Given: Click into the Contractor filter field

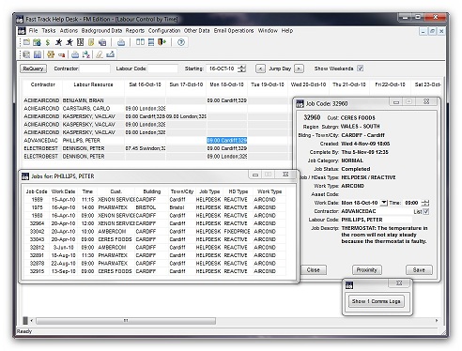Looking at the screenshot, I should point(95,69).
